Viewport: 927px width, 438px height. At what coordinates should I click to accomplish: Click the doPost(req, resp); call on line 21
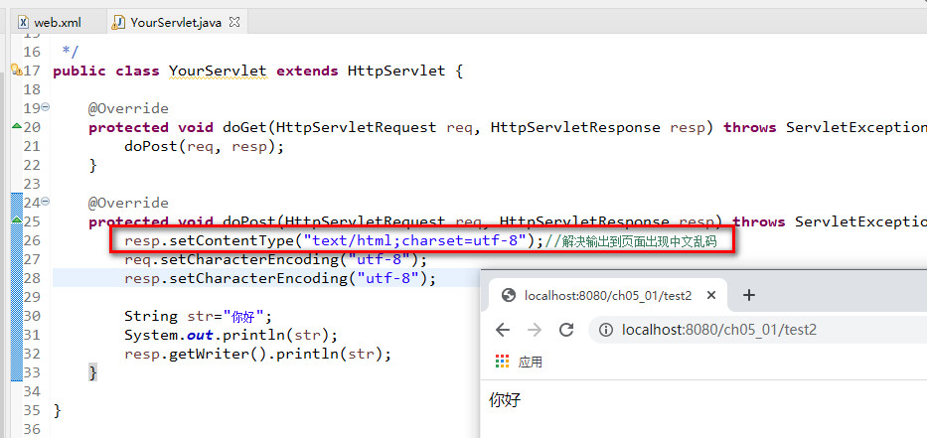coord(205,146)
